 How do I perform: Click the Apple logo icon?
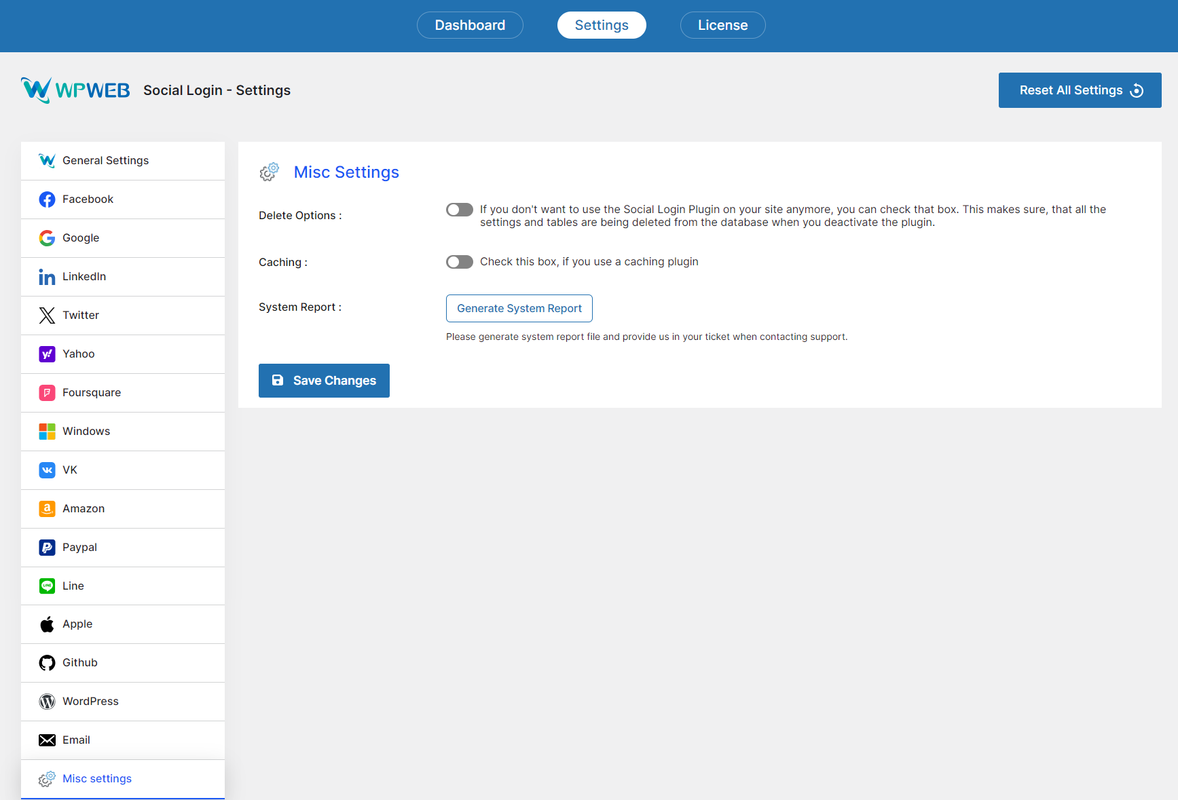click(x=47, y=624)
